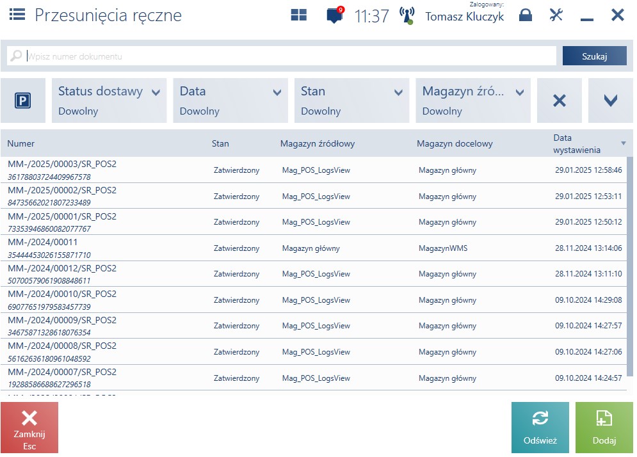
Task: Open the tile dashboard view icon
Action: click(x=298, y=15)
